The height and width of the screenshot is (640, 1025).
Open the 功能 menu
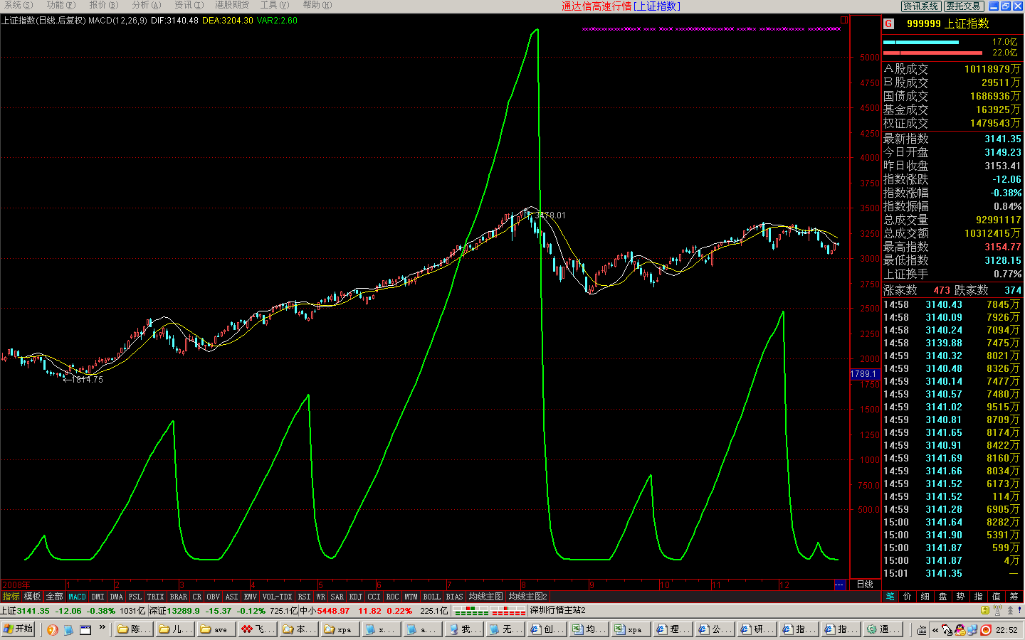(x=61, y=5)
